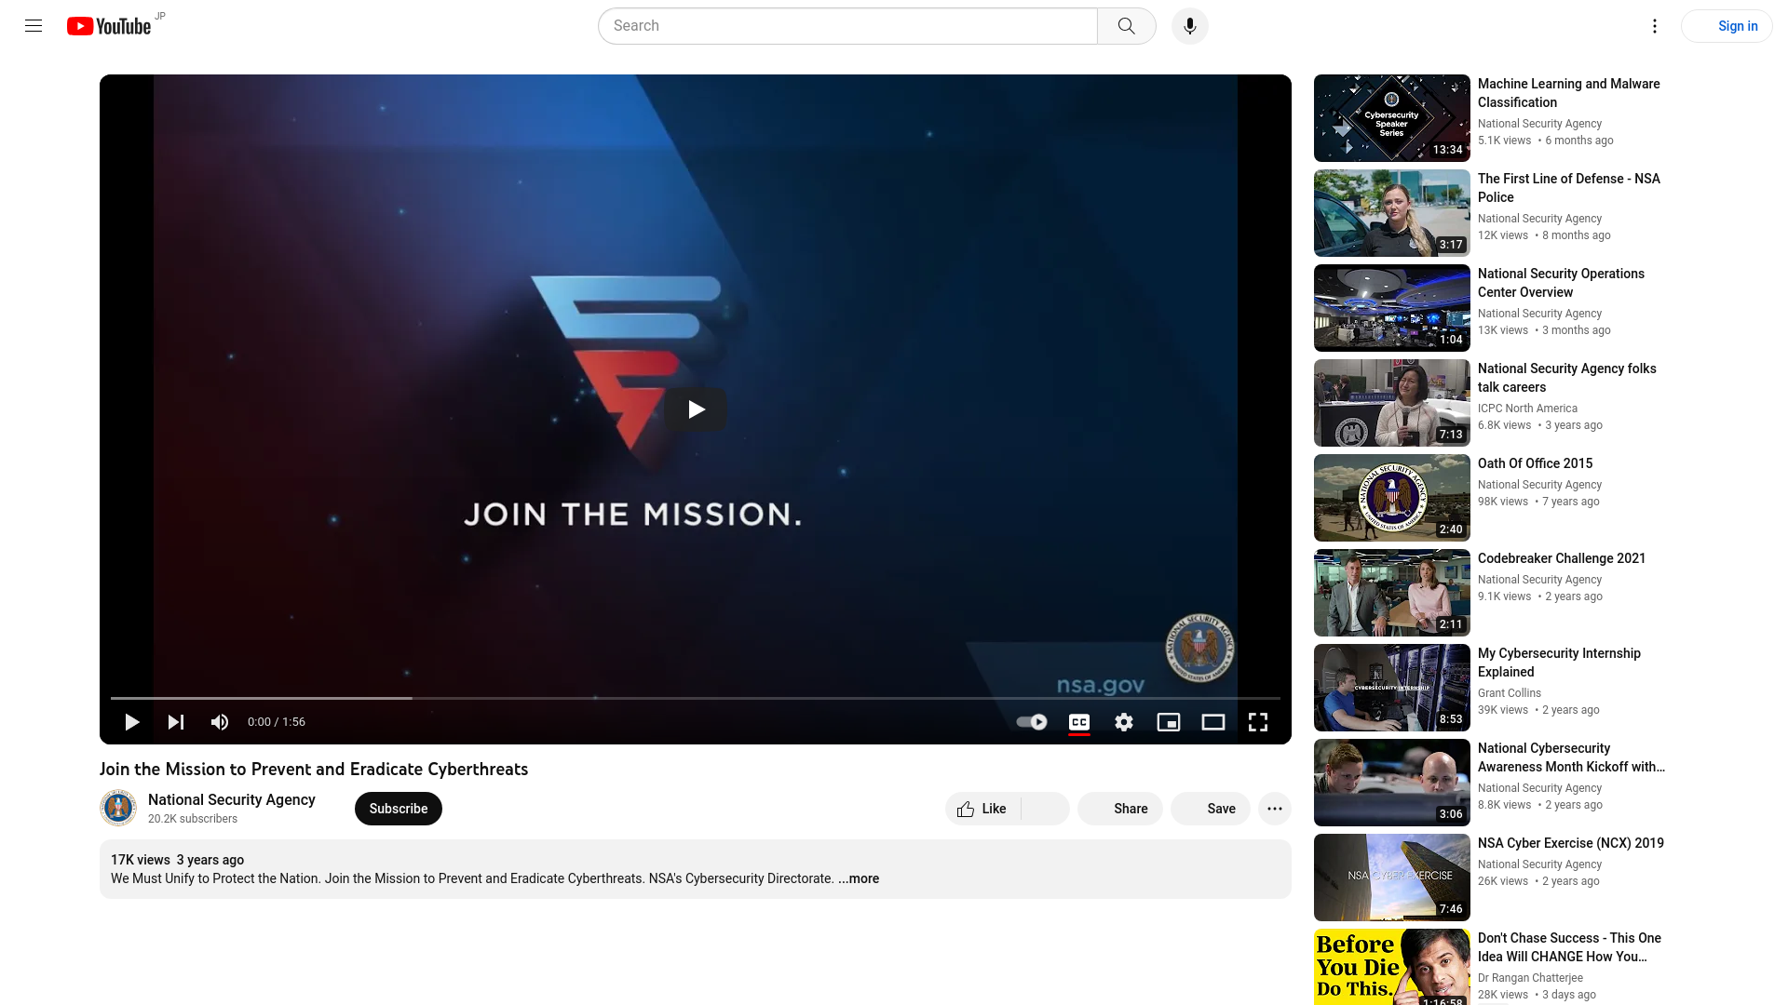Select voice search microphone icon

pos(1187,26)
